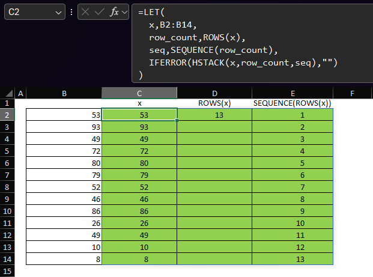The height and width of the screenshot is (277, 373).
Task: Select cell E11 containing 10
Action: (x=293, y=223)
